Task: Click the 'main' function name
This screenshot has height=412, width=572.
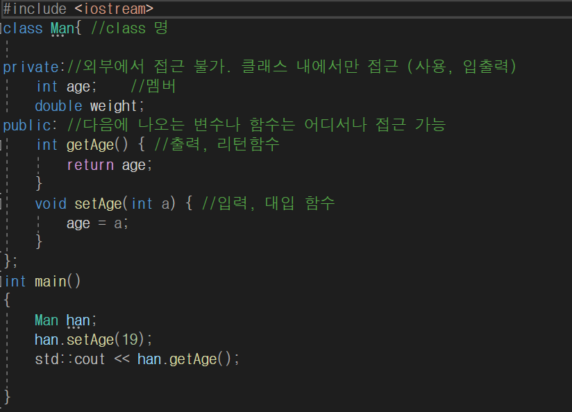Action: (x=51, y=282)
